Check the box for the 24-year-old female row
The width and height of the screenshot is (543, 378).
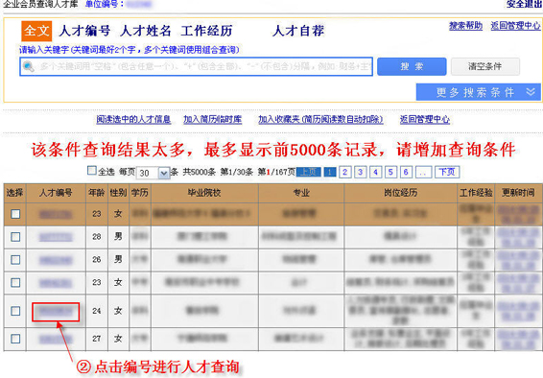15,311
